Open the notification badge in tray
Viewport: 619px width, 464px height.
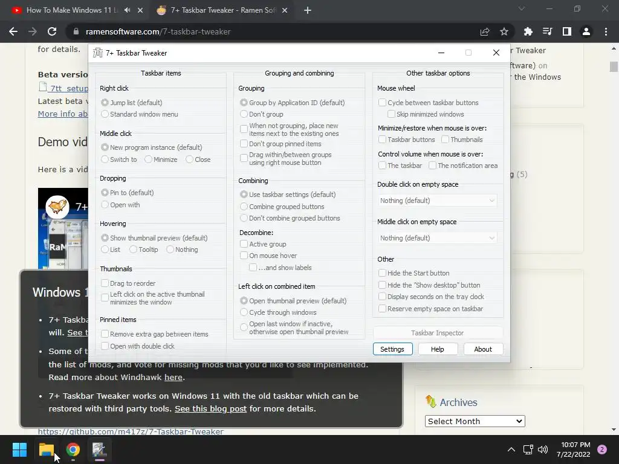coord(602,449)
